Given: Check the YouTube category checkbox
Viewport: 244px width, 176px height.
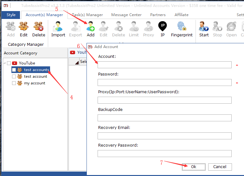Looking at the screenshot, I should click(x=9, y=63).
